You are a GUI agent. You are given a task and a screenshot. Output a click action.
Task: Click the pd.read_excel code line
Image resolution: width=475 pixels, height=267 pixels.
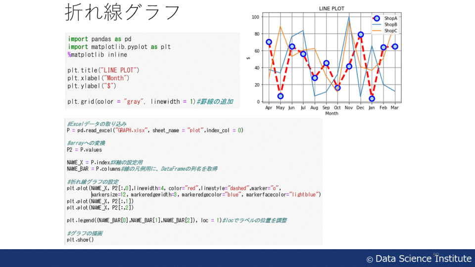point(155,131)
